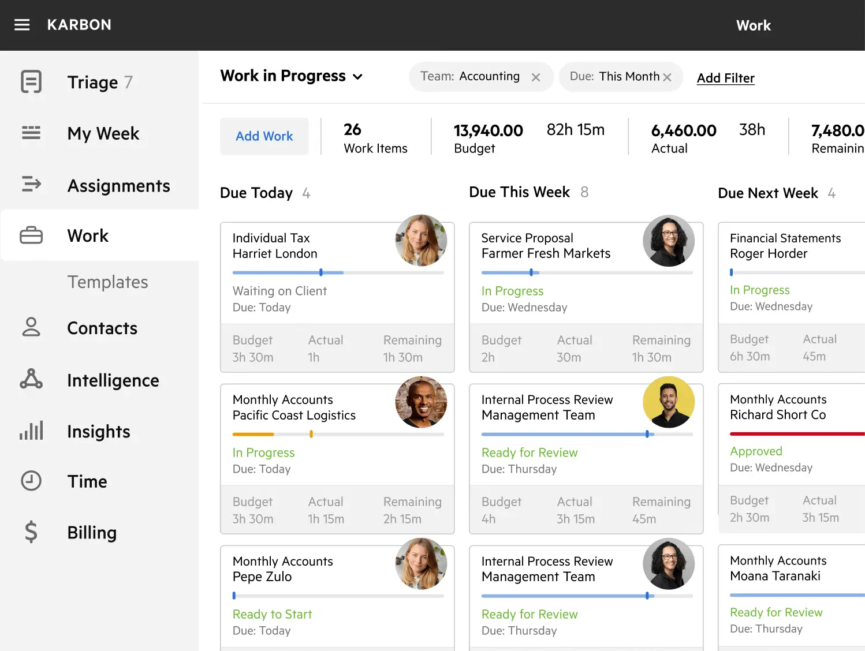Click the Waiting on Client status
865x651 pixels.
[x=279, y=291]
